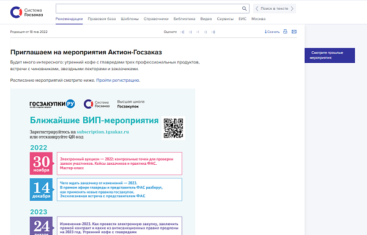The image size is (367, 235).
Task: Click the print icon
Action: 285,32
